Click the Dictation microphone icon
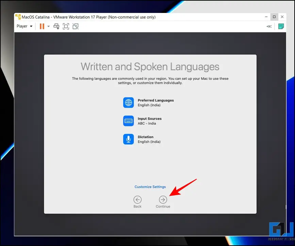The image size is (295, 246). (128, 139)
